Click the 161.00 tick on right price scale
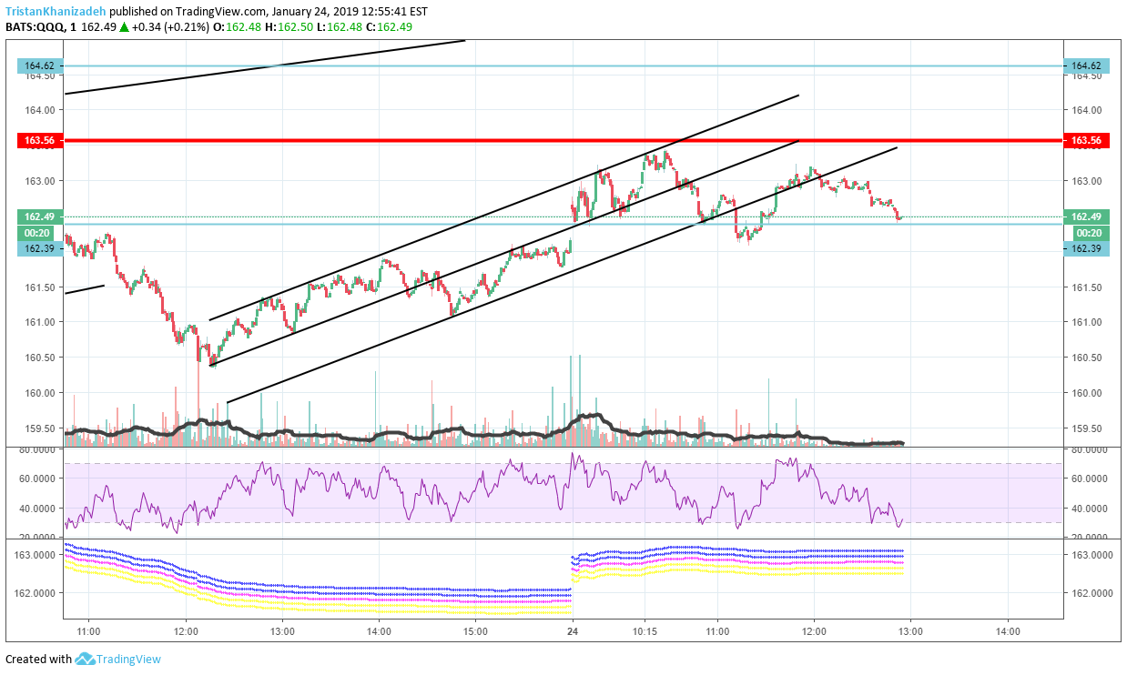The image size is (1127, 675). tap(1087, 322)
